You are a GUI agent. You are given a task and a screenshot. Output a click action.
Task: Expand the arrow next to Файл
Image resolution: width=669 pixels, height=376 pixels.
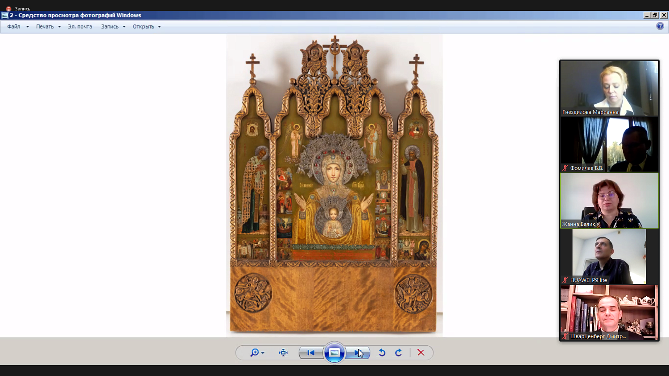click(x=28, y=27)
